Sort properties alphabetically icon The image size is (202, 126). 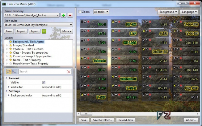14,71
